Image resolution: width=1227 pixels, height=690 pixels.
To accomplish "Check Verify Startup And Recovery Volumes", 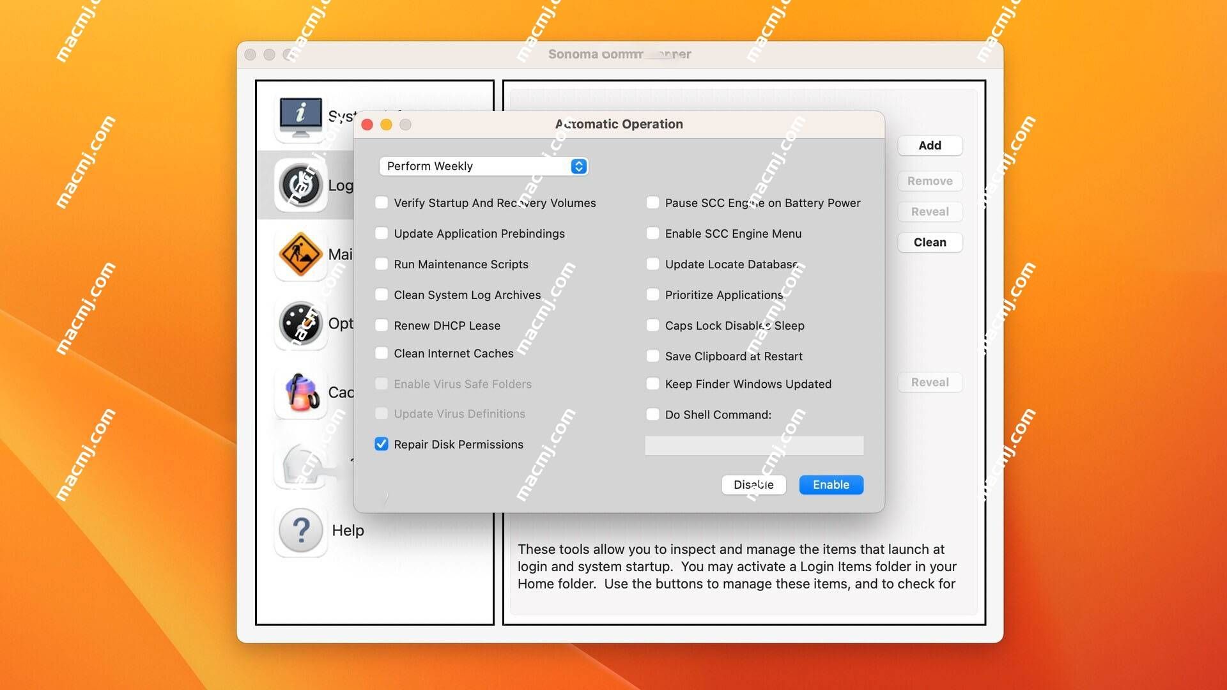I will [382, 203].
